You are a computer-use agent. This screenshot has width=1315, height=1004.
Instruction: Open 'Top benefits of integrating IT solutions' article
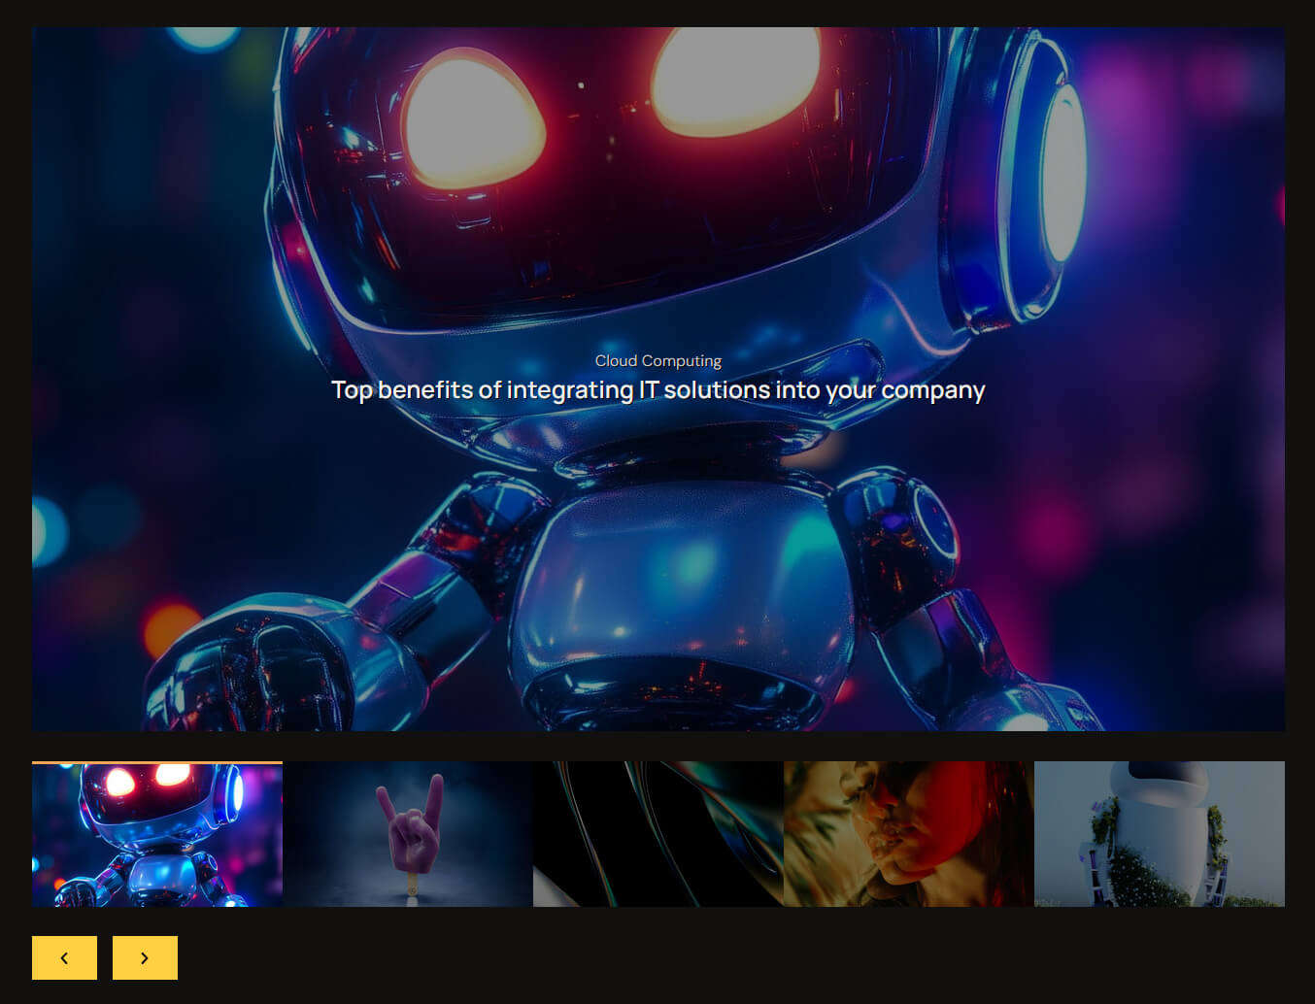pyautogui.click(x=657, y=390)
